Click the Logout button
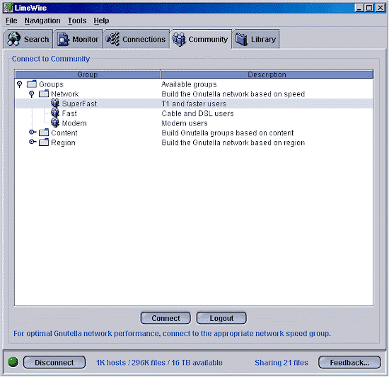This screenshot has height=377, width=389. coord(221,318)
